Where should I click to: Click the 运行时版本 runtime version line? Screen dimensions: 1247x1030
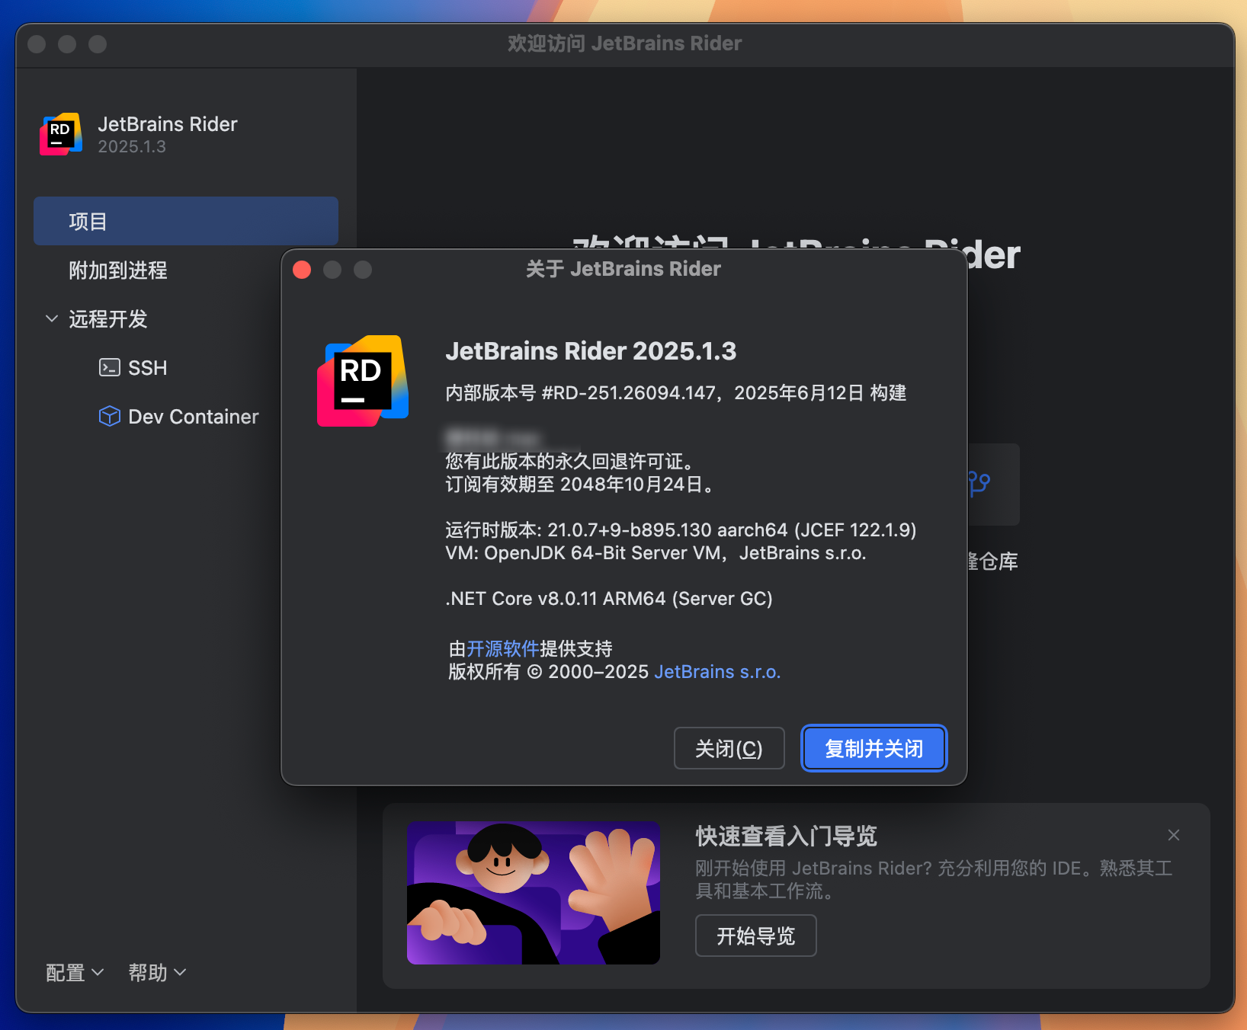[681, 530]
